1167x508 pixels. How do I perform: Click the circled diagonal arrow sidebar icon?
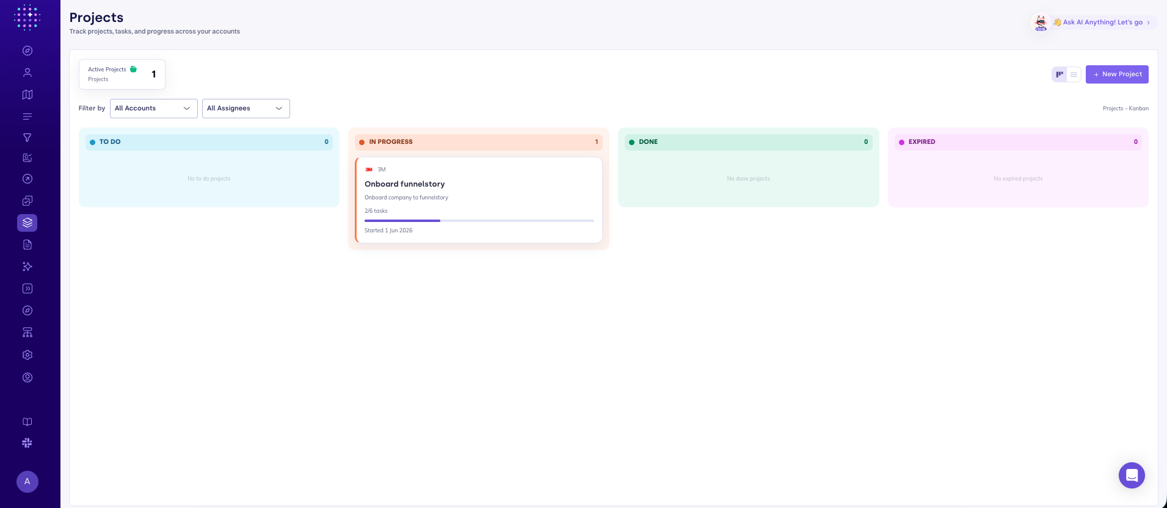pos(27,179)
